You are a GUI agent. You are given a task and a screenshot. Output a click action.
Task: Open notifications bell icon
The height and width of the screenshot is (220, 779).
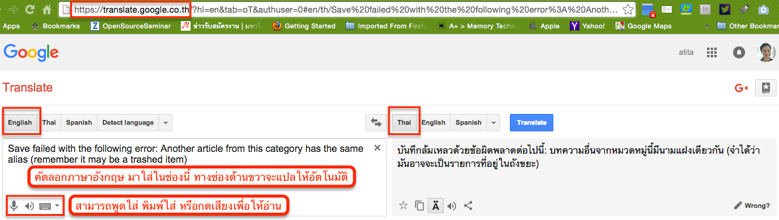[x=738, y=52]
